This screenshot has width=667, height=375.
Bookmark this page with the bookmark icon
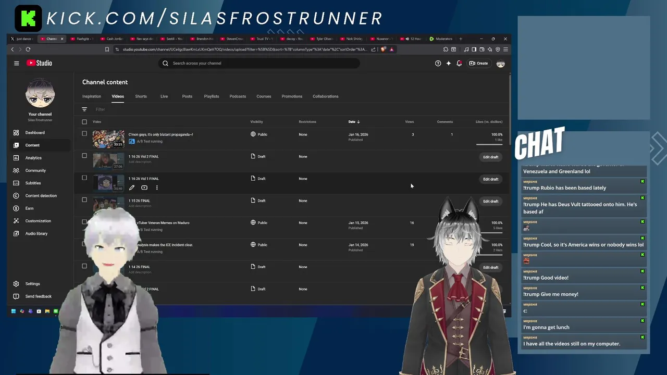point(107,49)
